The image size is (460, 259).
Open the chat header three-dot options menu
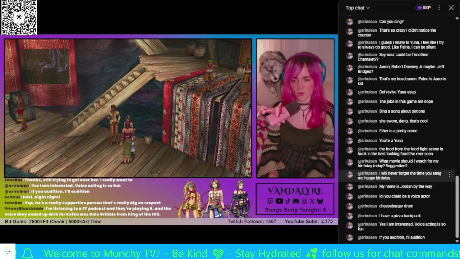[x=439, y=8]
